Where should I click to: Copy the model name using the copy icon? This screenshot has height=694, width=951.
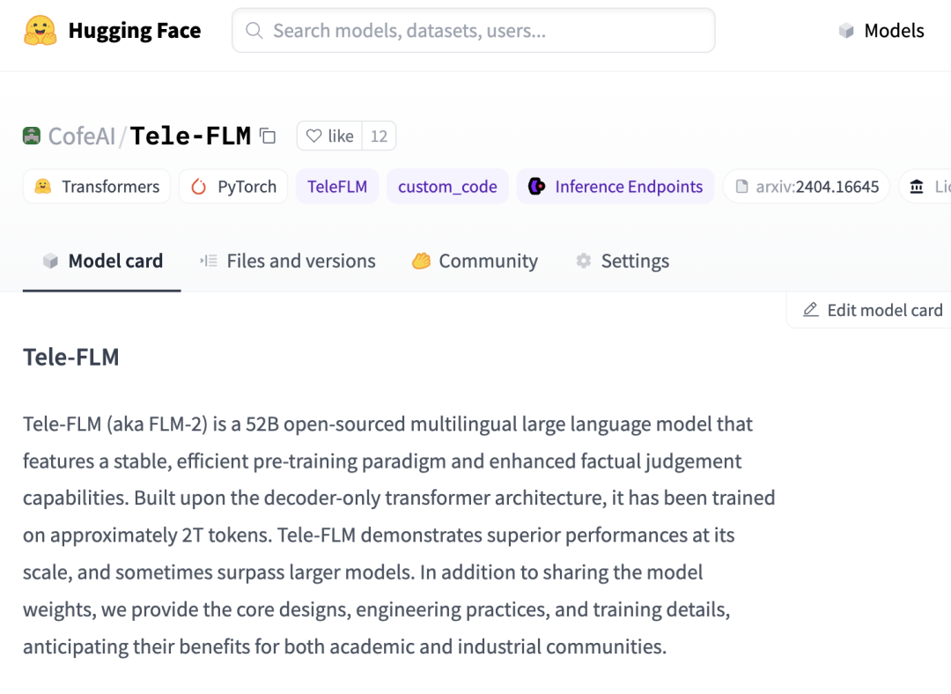(267, 136)
